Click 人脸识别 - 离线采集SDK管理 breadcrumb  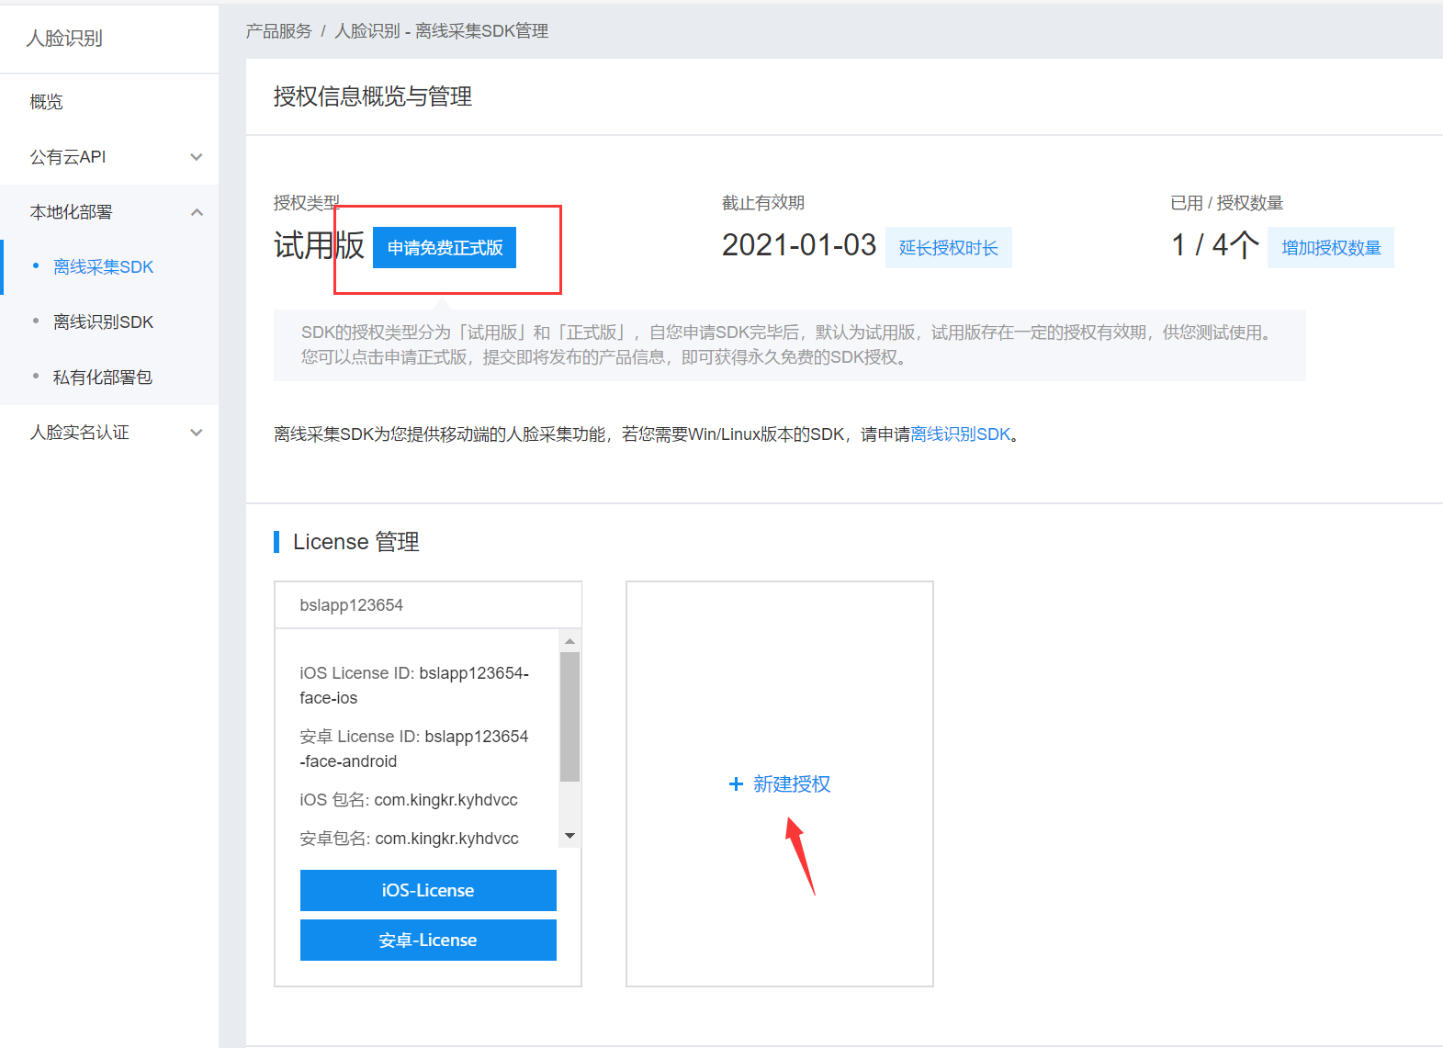click(x=442, y=31)
